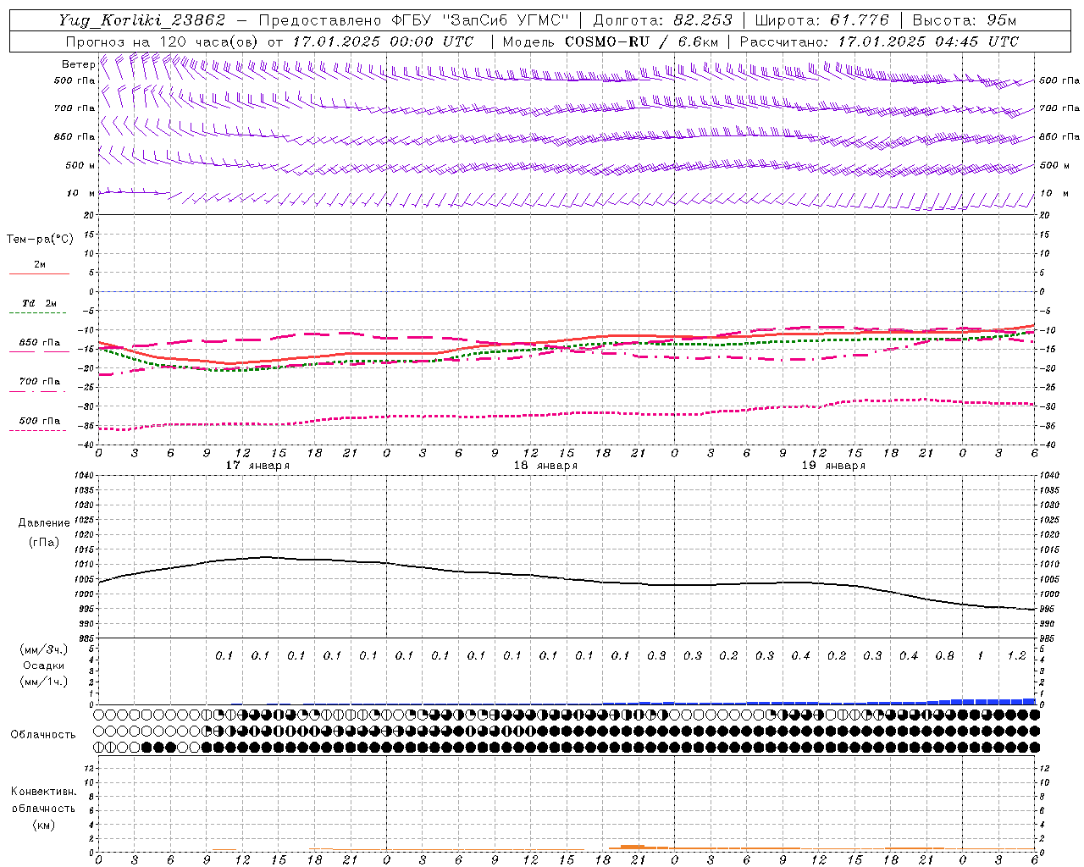The width and height of the screenshot is (1084, 867).
Task: Click the 17 января date label
Action: [257, 466]
